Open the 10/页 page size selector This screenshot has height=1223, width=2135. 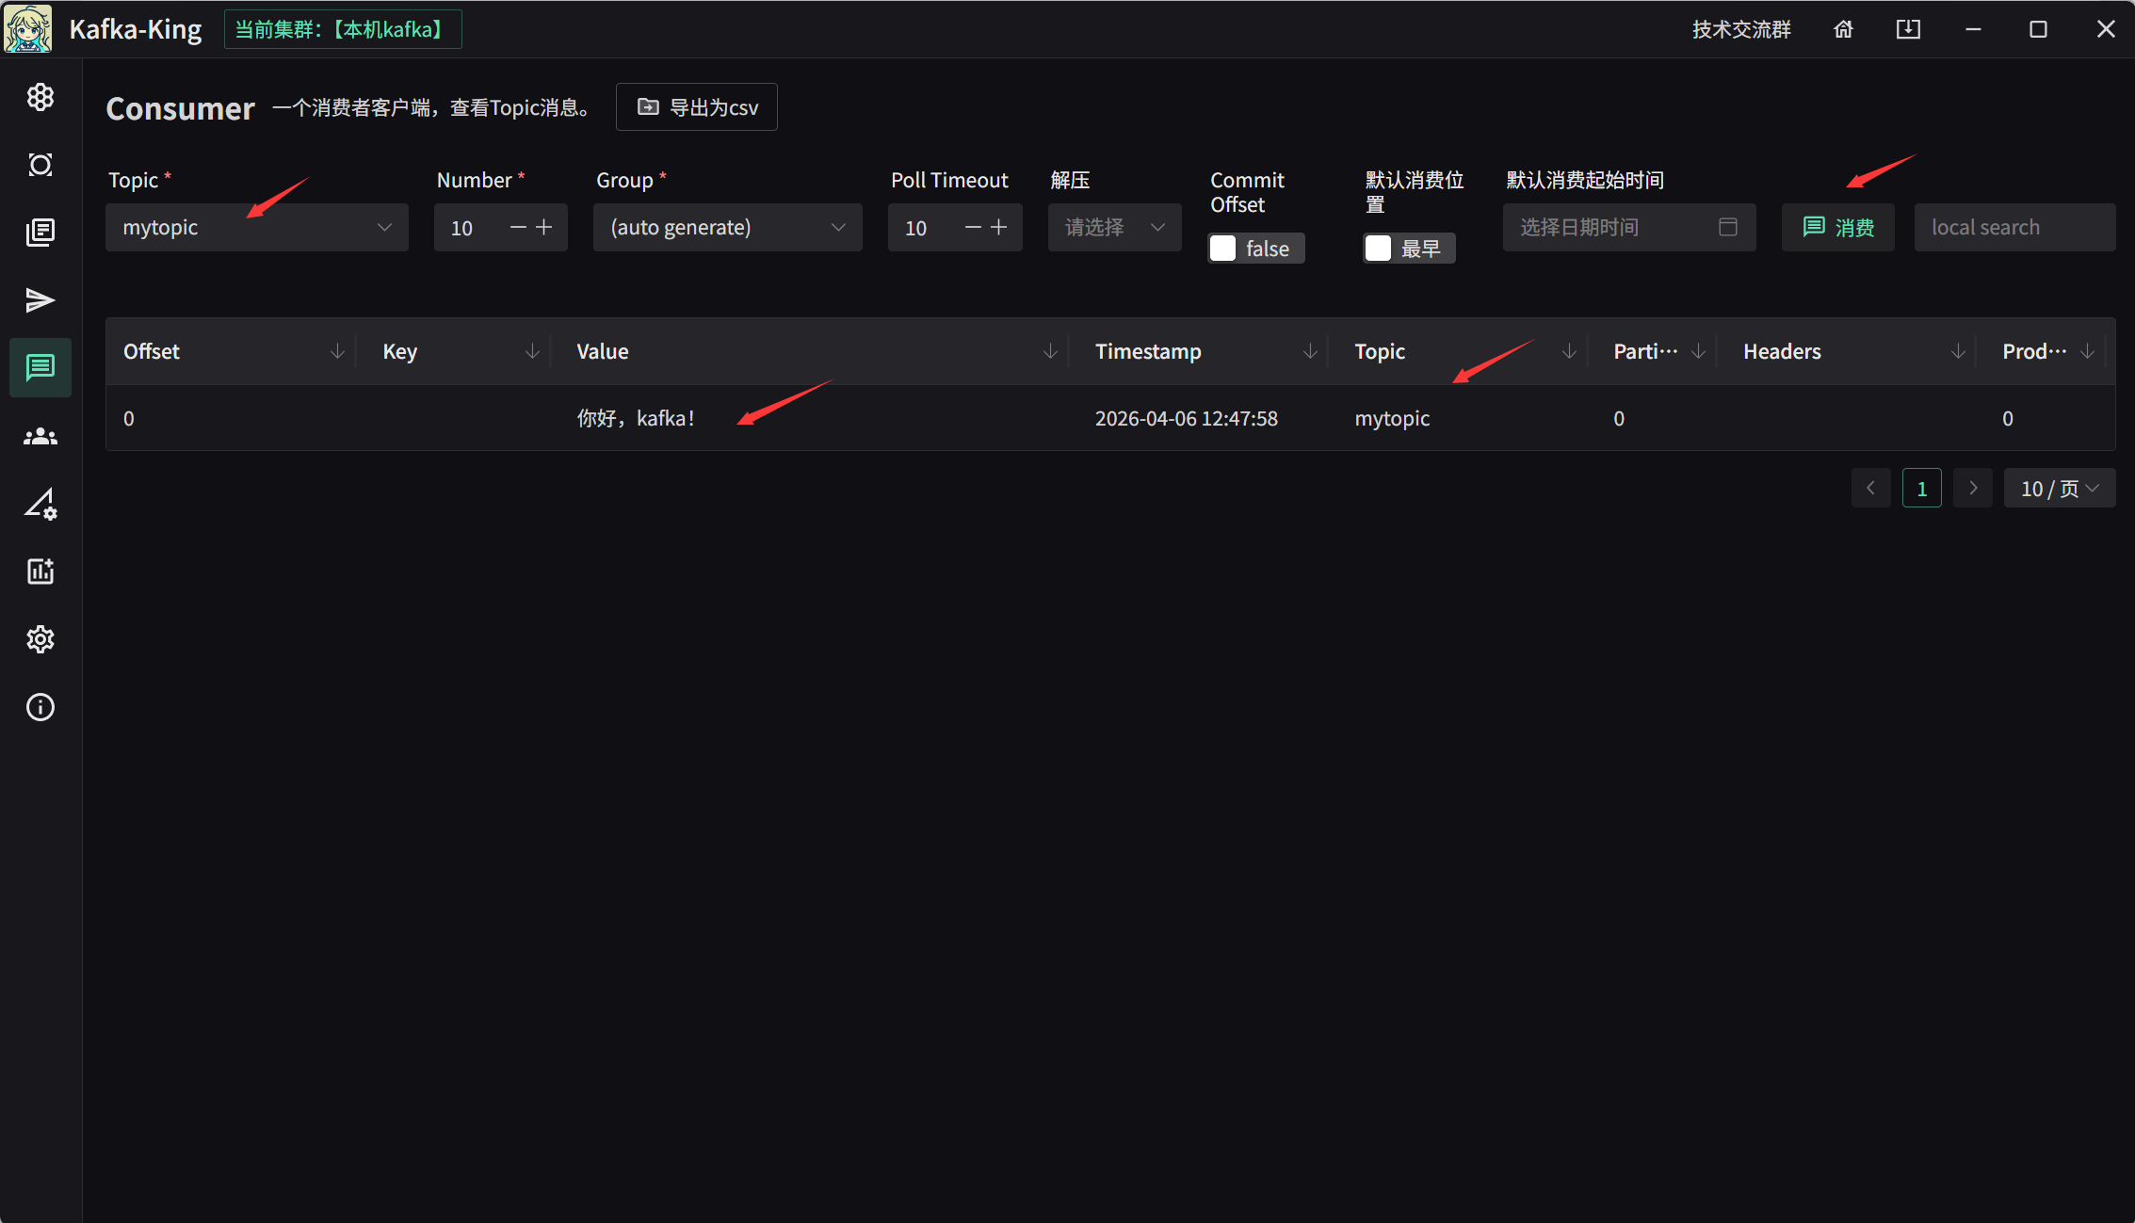pos(2059,489)
